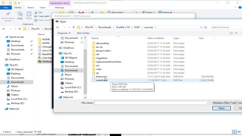Click Local Disk (C:) icon in Open dialog
Viewport: 242px width, 136px height.
(62, 87)
